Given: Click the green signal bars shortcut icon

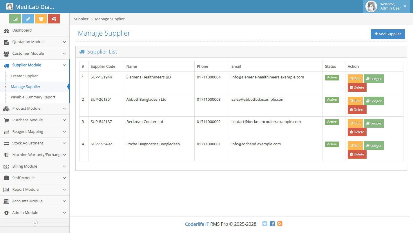Looking at the screenshot, I should (x=15, y=19).
